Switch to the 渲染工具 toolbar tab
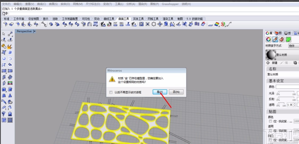Viewport: 299px width, 144px height. (x=168, y=19)
